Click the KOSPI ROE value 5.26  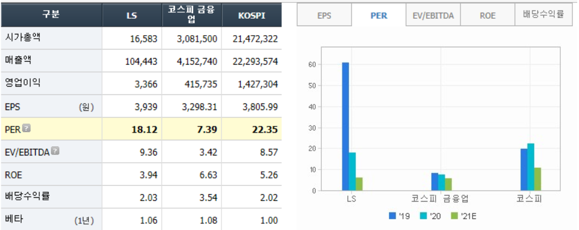click(x=269, y=175)
